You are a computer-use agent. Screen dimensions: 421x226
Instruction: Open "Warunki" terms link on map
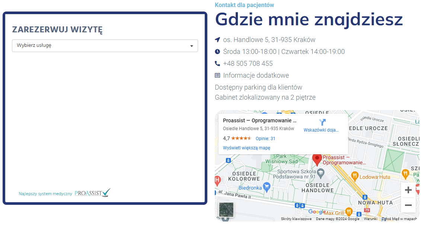pyautogui.click(x=370, y=219)
